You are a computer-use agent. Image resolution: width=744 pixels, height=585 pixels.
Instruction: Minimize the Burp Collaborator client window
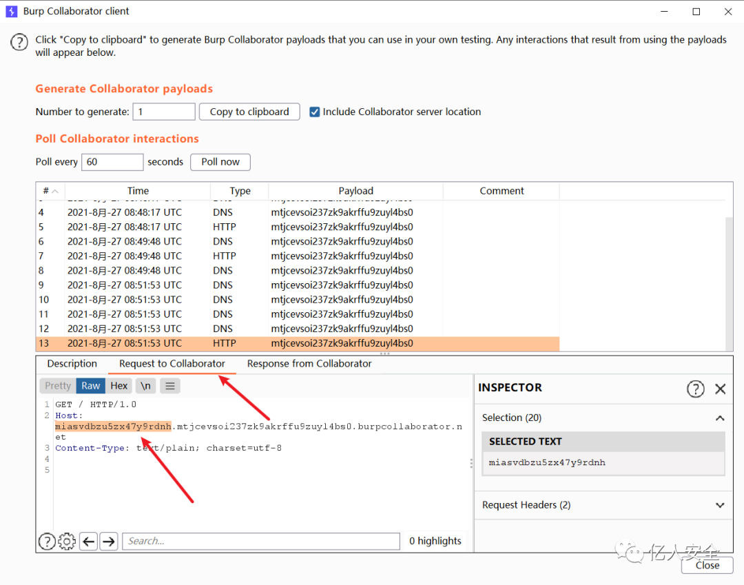664,12
